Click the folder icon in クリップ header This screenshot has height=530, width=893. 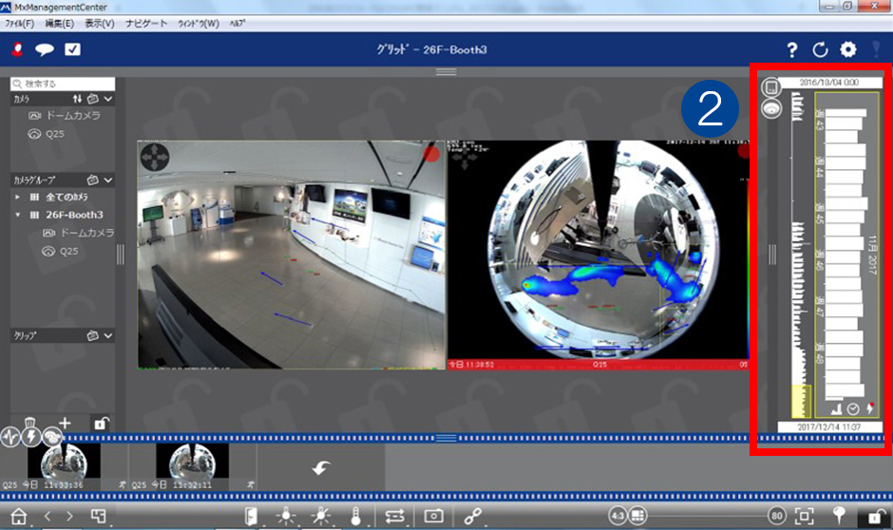(93, 336)
